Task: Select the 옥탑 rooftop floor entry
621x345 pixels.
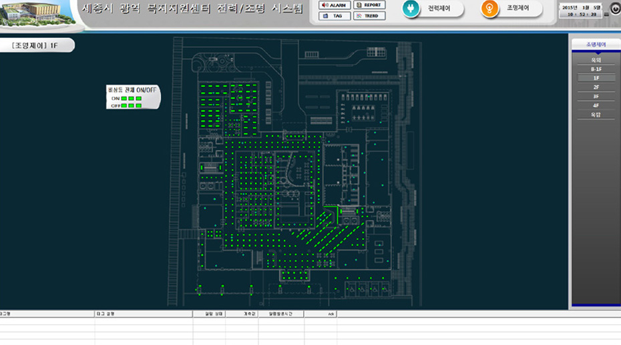Action: (x=596, y=115)
